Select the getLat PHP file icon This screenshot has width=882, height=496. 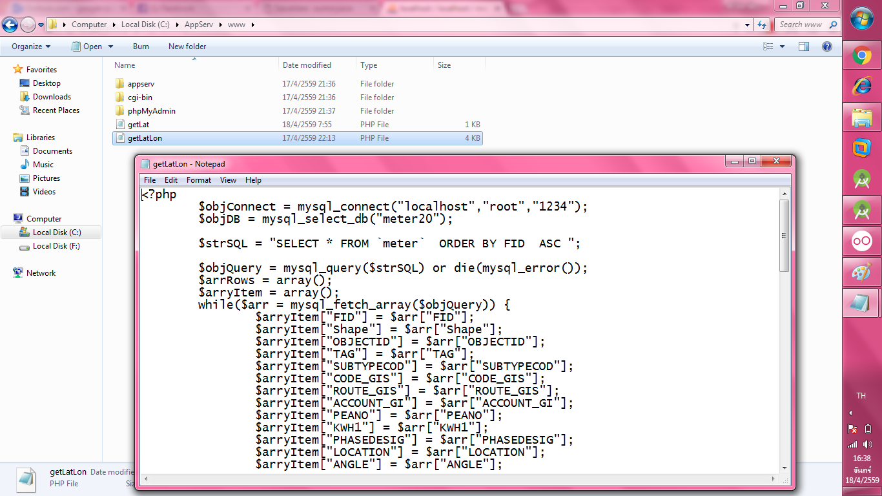pyautogui.click(x=119, y=125)
